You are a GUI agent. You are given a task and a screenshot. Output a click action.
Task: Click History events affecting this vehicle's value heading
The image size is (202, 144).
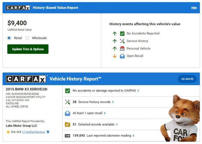pyautogui.click(x=145, y=24)
